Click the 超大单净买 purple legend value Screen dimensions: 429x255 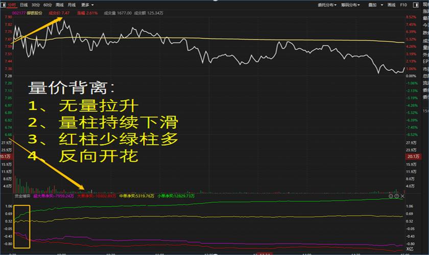pyautogui.click(x=54, y=196)
